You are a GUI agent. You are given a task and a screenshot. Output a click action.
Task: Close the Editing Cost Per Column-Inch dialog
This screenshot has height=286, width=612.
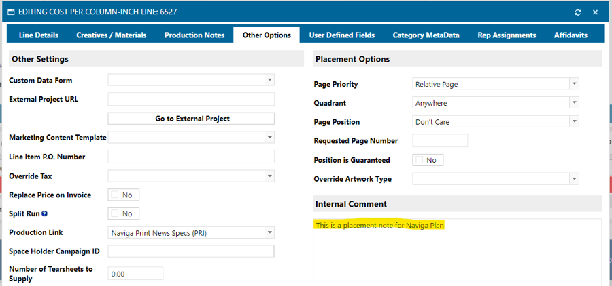[595, 12]
